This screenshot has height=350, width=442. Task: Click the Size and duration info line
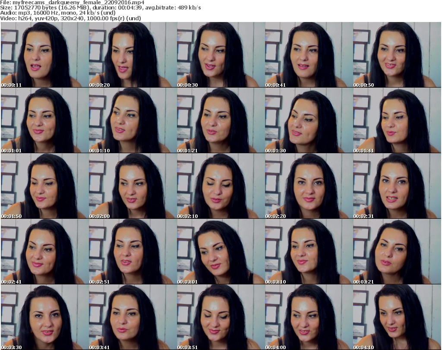[x=101, y=8]
